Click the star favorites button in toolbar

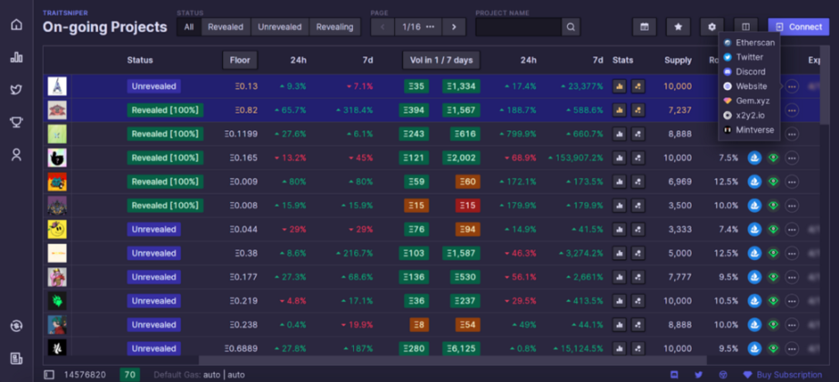pos(678,27)
